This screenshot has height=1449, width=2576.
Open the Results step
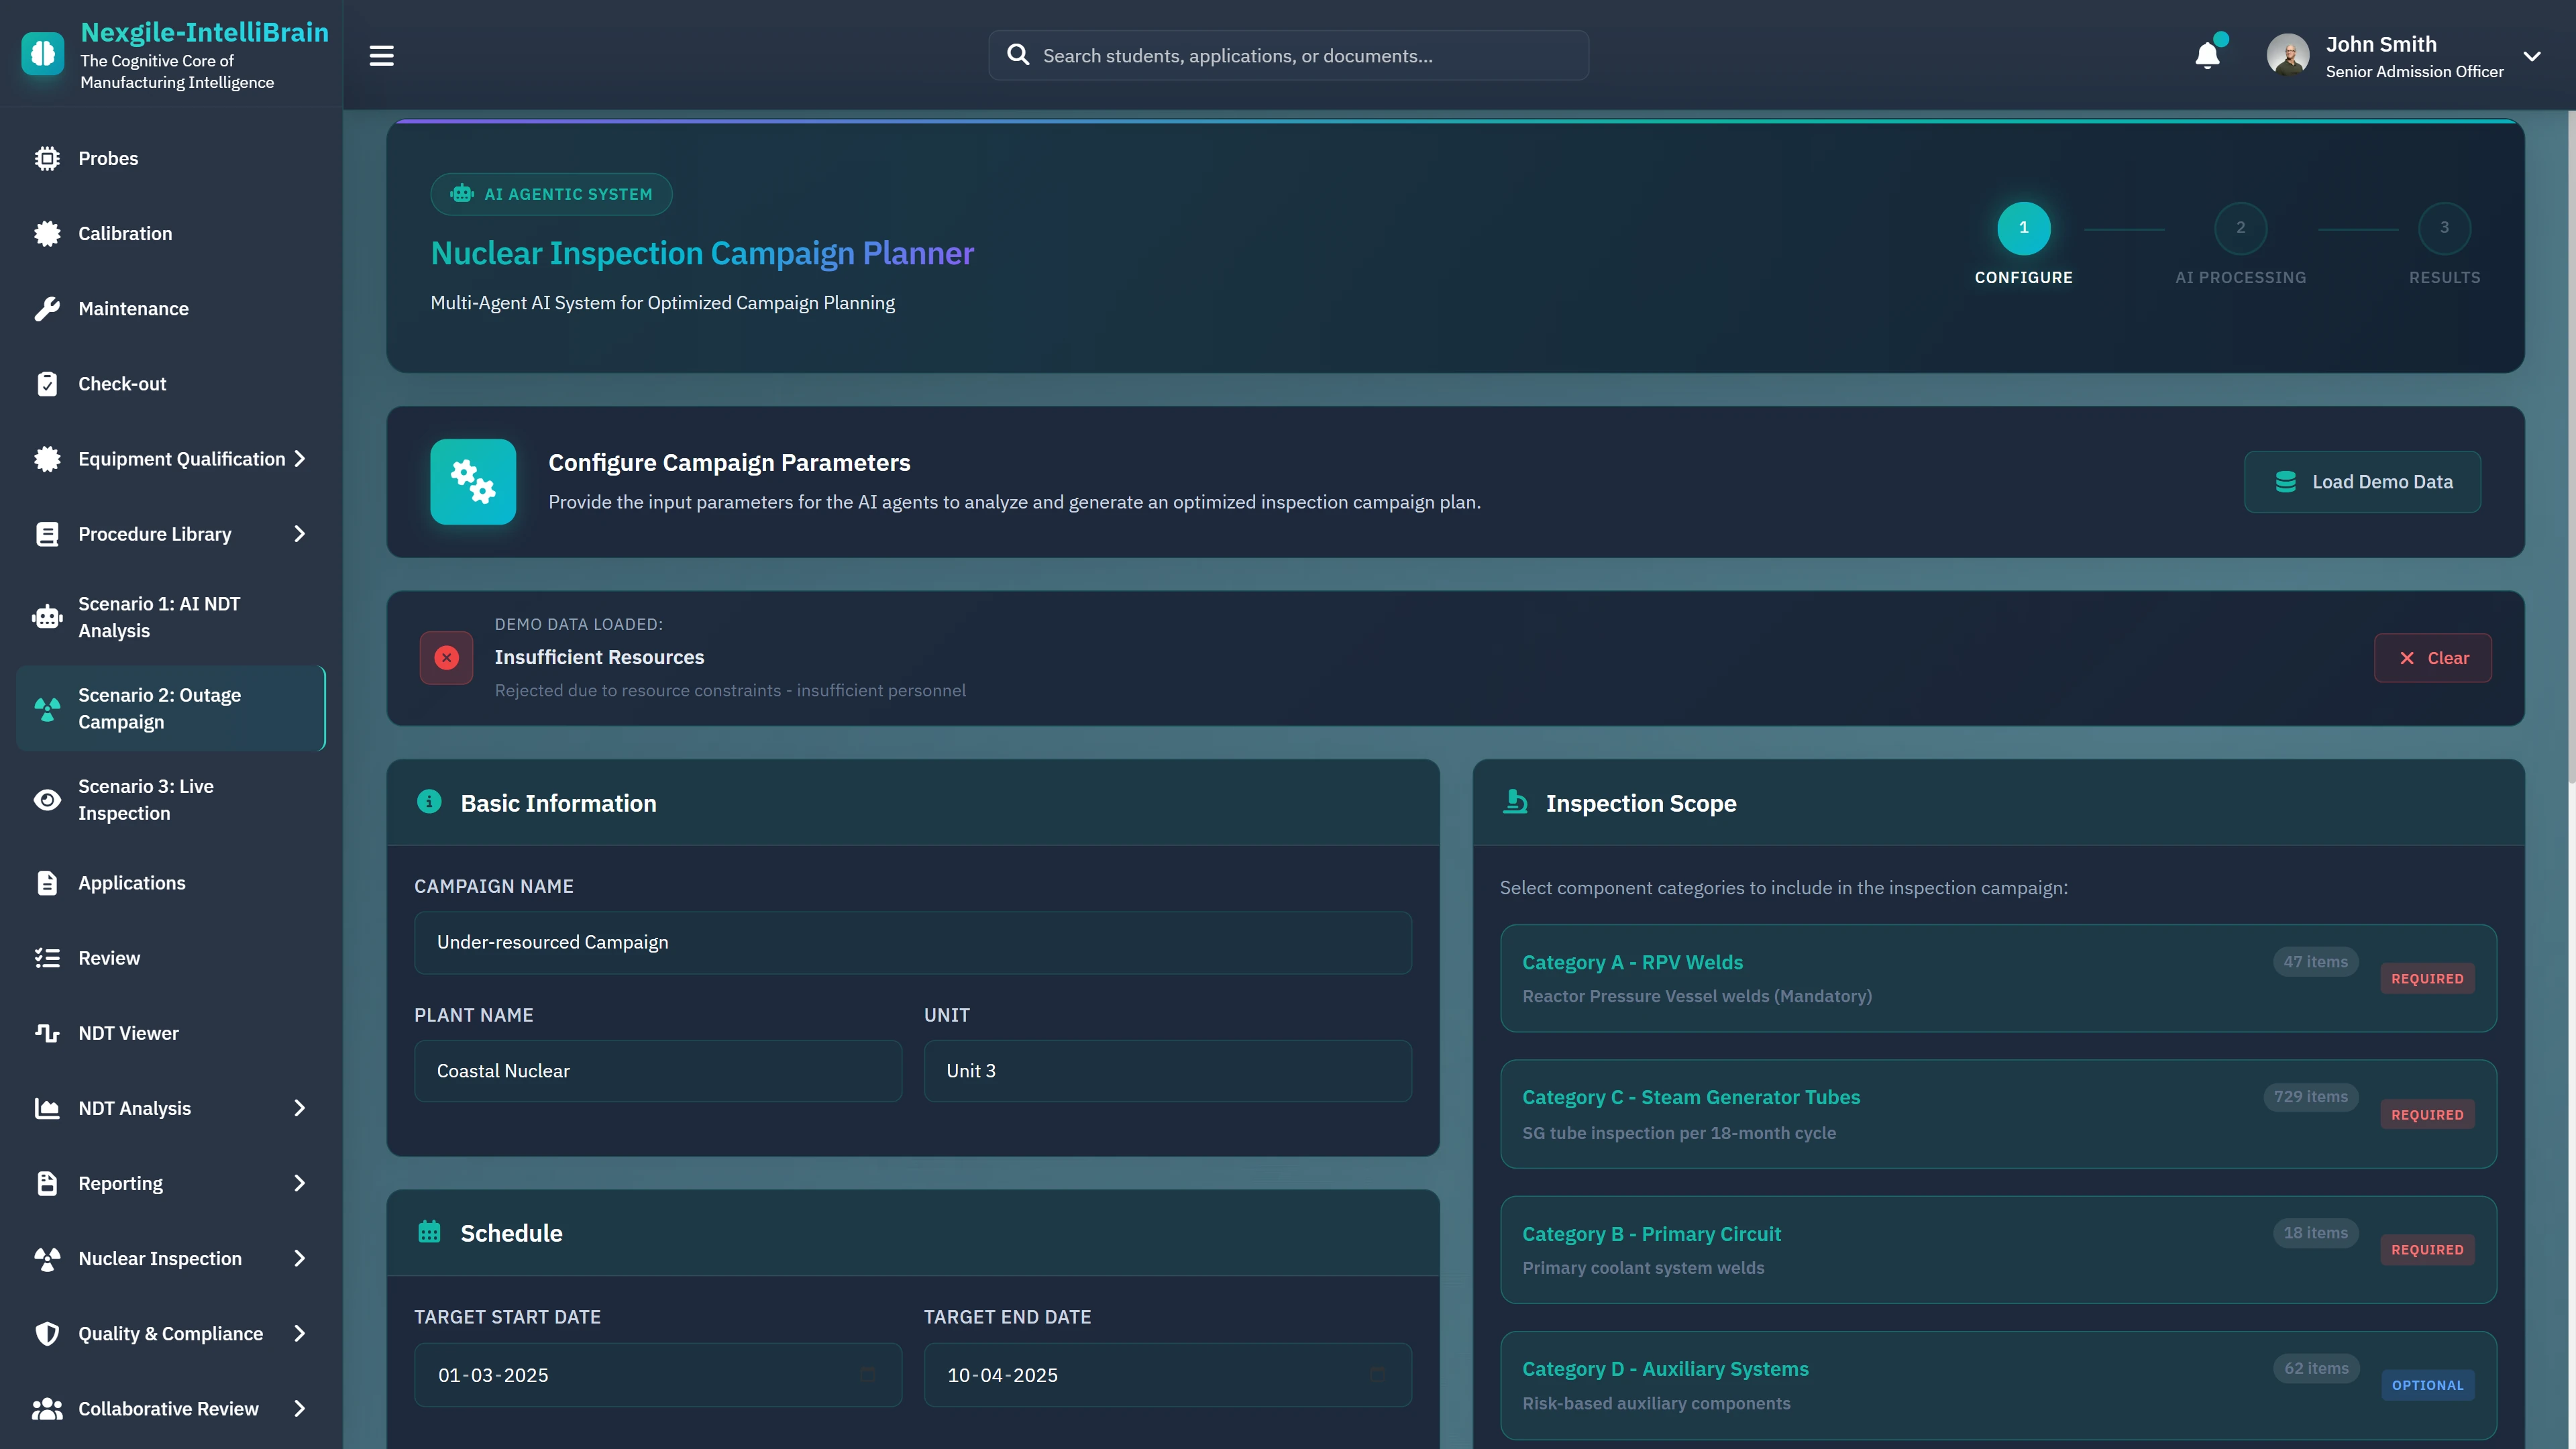point(2444,227)
